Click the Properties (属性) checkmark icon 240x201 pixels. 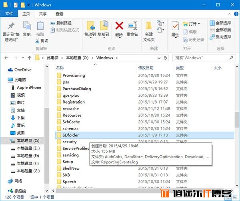pos(175,26)
